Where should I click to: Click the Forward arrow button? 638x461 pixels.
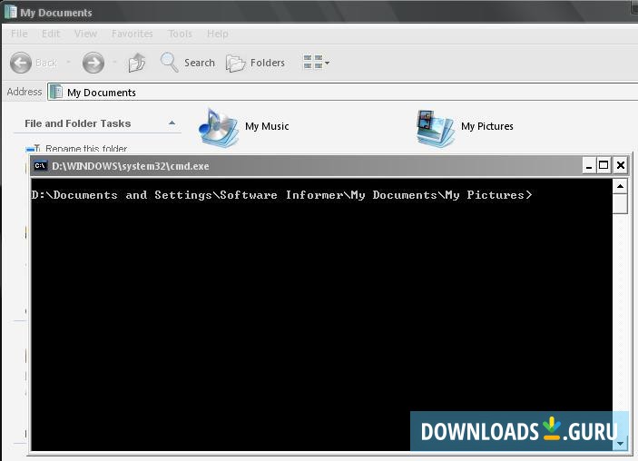pyautogui.click(x=93, y=63)
